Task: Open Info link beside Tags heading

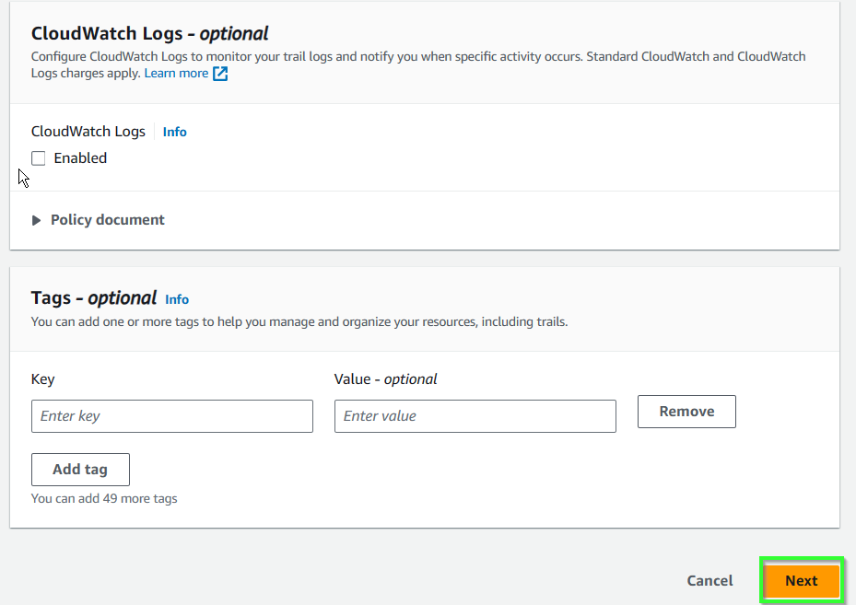Action: coord(177,299)
